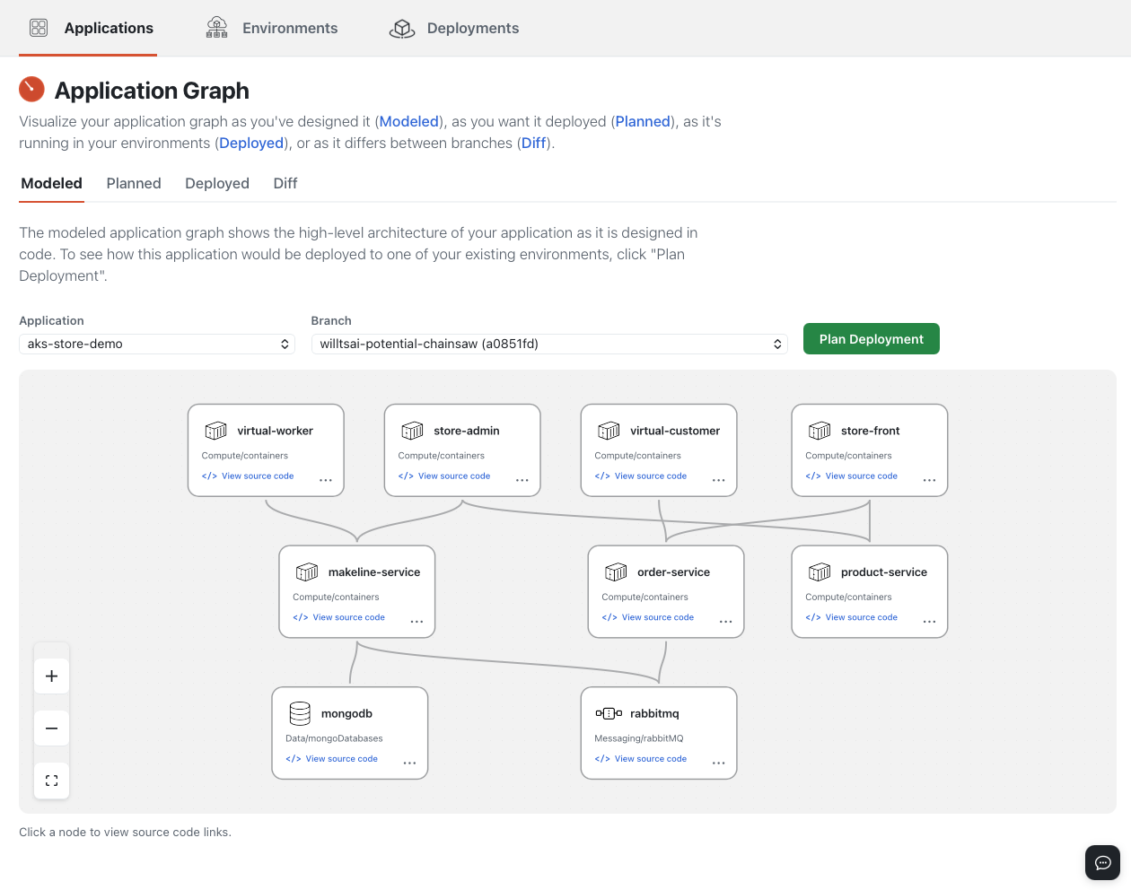This screenshot has width=1131, height=890.
Task: Open the chat support bubble icon
Action: tap(1102, 863)
